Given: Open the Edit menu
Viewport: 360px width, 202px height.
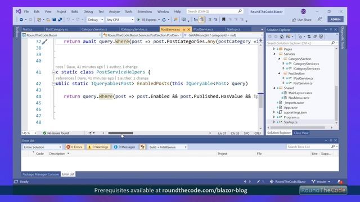Looking at the screenshot, I should (37, 11).
